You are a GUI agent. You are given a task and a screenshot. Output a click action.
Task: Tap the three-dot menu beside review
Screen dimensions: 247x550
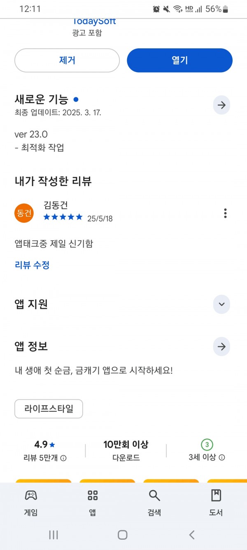pyautogui.click(x=225, y=213)
